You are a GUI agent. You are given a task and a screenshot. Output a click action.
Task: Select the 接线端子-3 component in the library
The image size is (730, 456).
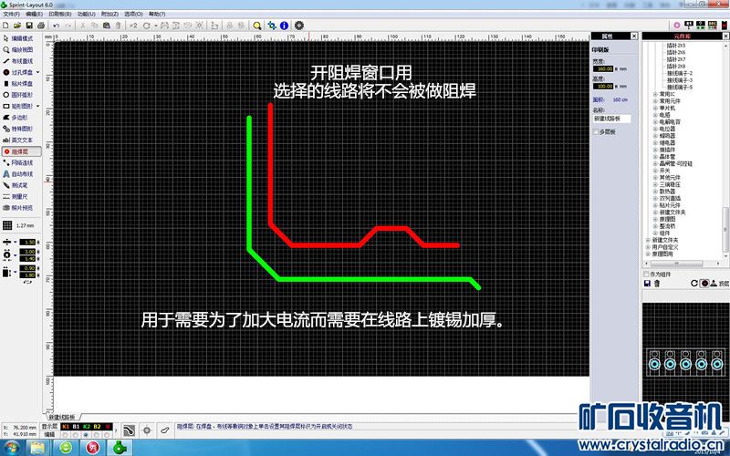pyautogui.click(x=680, y=80)
